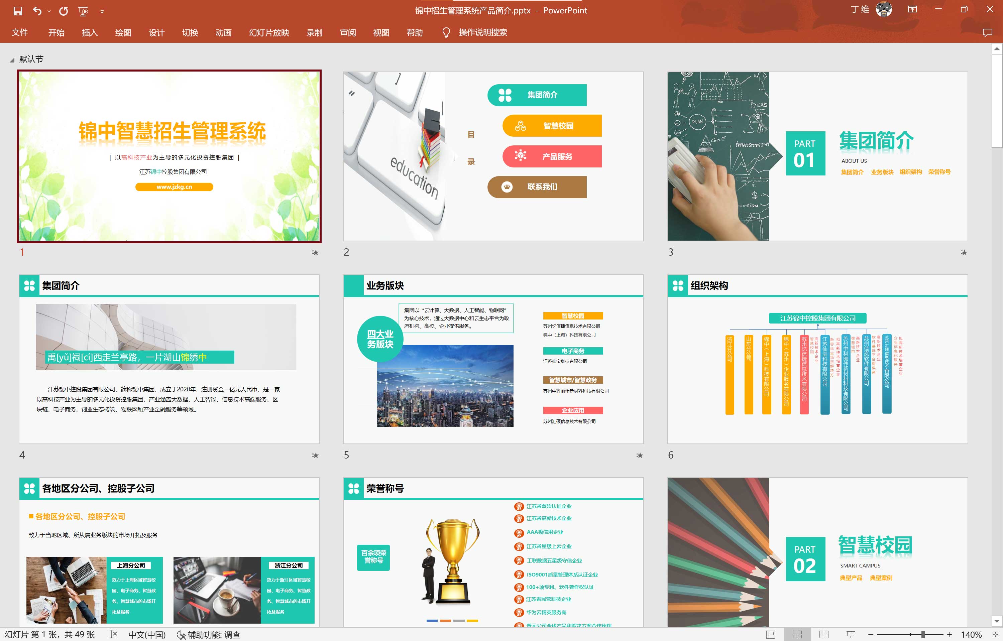Click the zoom slider handle
This screenshot has height=641, width=1003.
pyautogui.click(x=923, y=634)
